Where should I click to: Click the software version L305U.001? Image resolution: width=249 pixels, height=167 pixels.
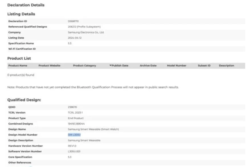74,151
